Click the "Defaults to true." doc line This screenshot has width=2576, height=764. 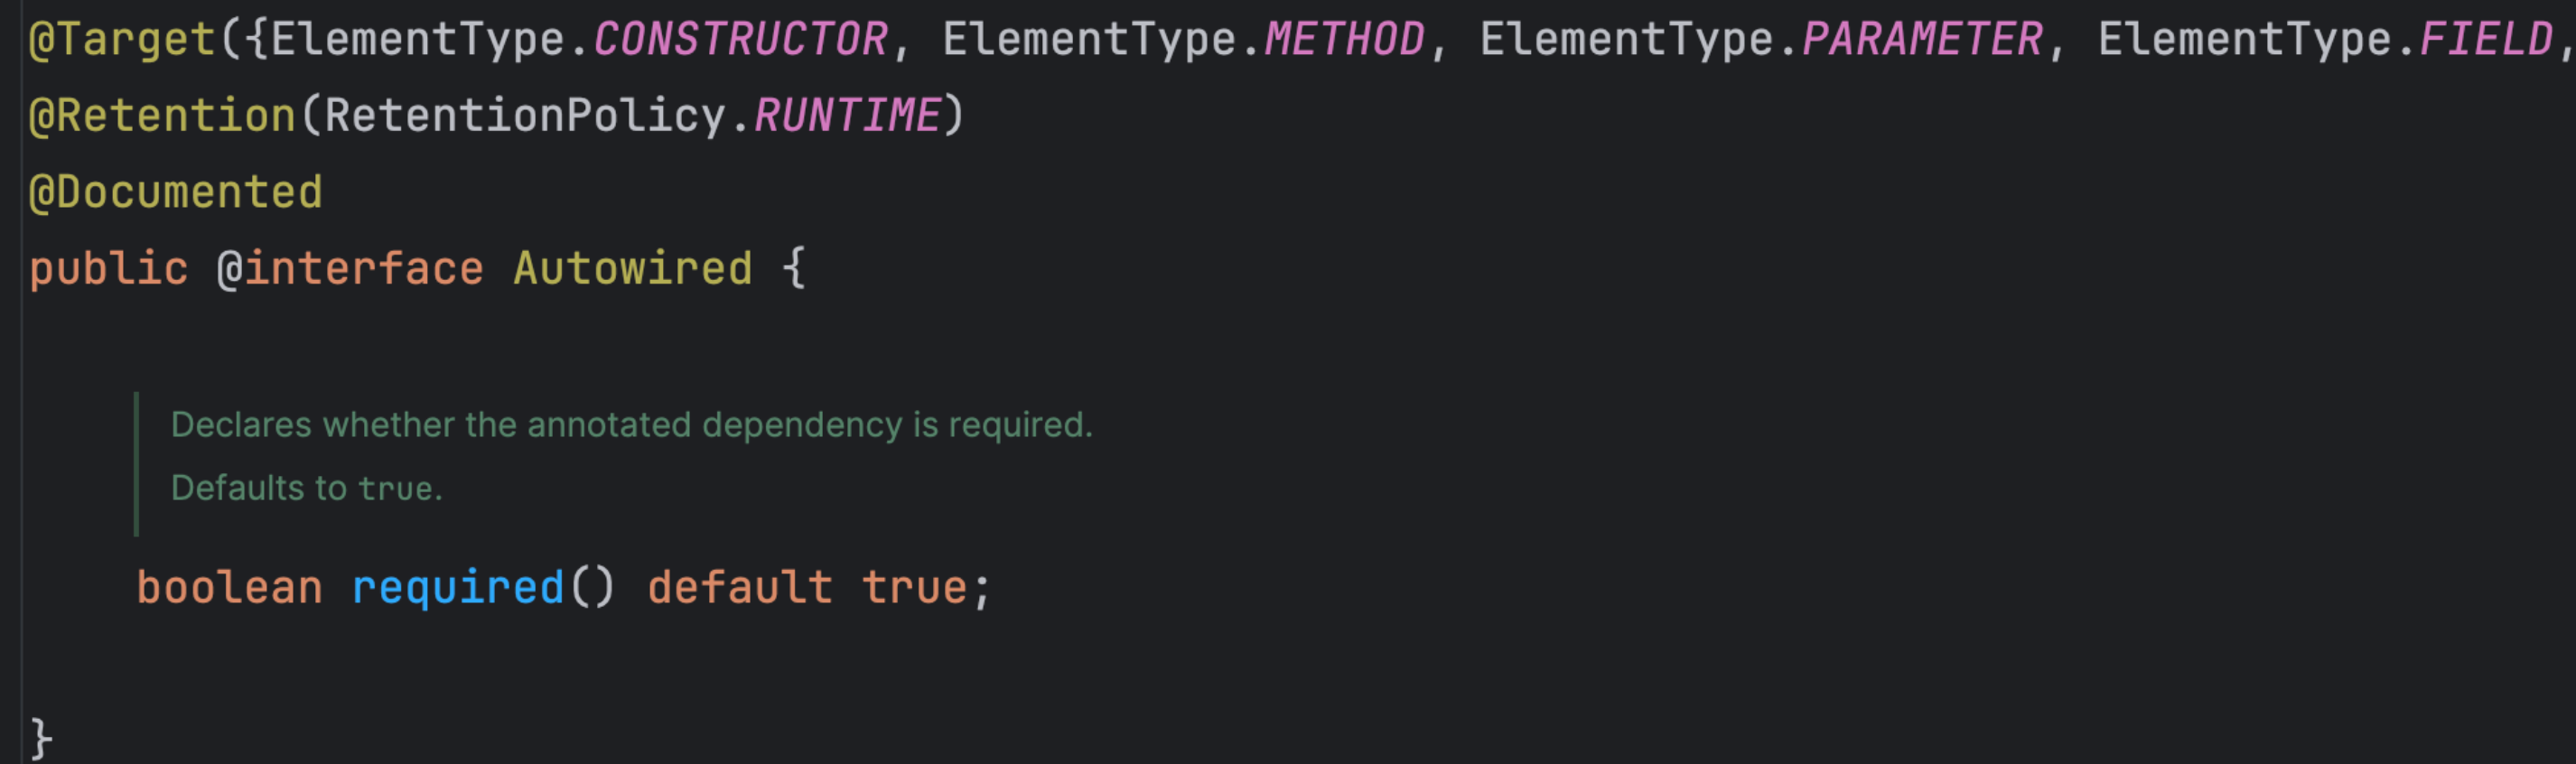(x=306, y=488)
